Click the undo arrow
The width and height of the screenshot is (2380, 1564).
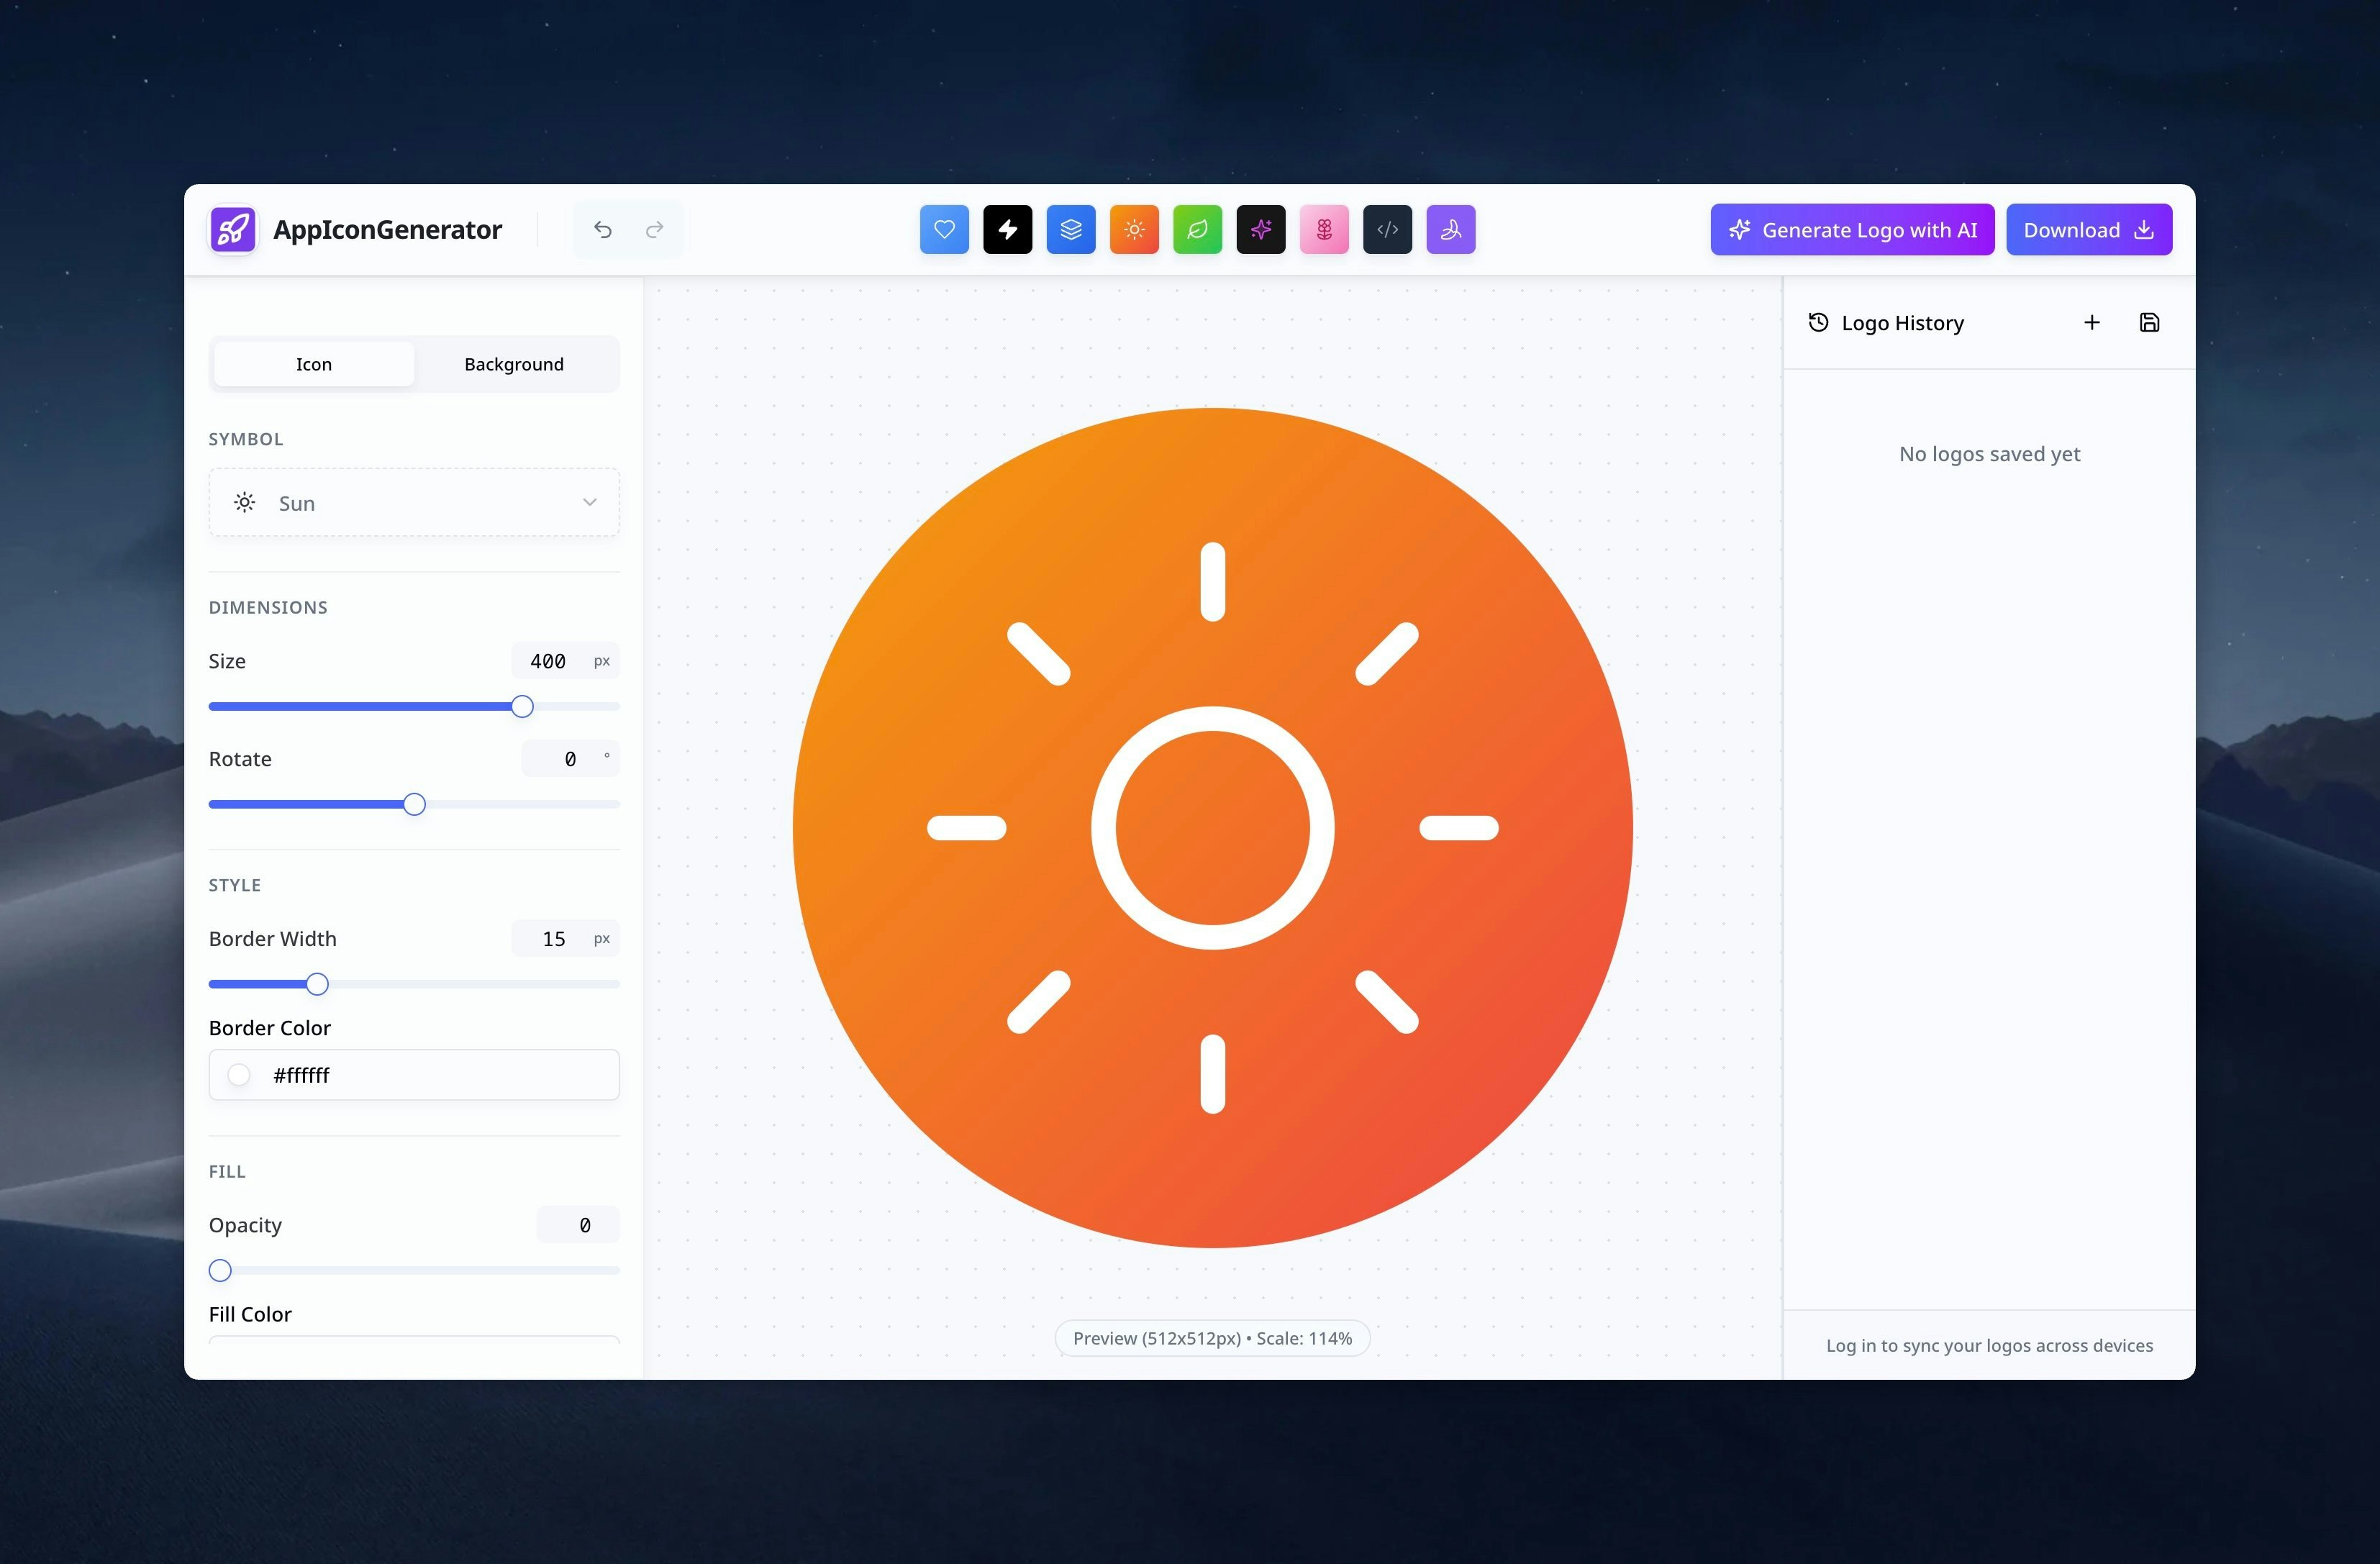tap(603, 229)
